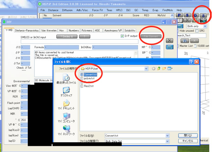Open the view menu icon in file dialog
The height and width of the screenshot is (152, 212).
click(170, 69)
